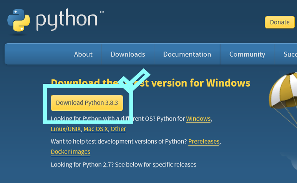The height and width of the screenshot is (183, 297).
Task: Open the Community menu
Action: 247,54
